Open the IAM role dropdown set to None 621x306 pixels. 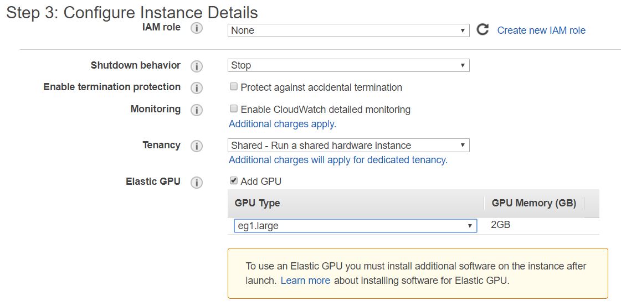[348, 30]
